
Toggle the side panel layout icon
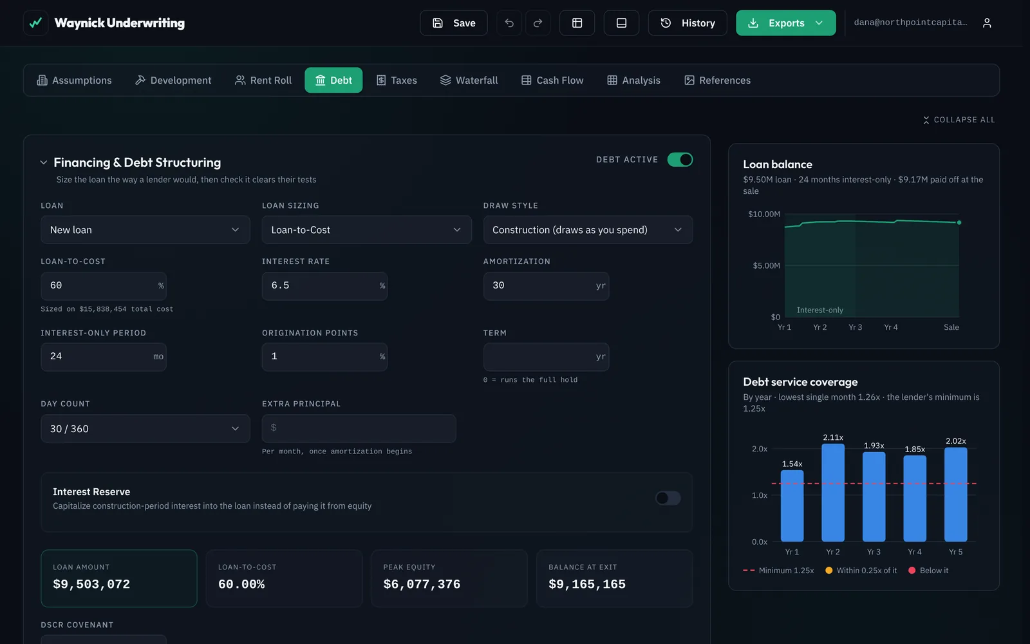point(577,23)
